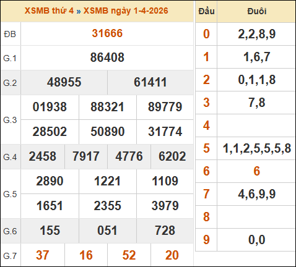Click the G.1 result 86408

pyautogui.click(x=107, y=57)
